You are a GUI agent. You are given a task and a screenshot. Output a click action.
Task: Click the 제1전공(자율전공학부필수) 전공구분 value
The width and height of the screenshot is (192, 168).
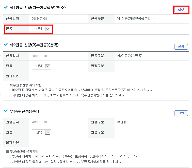coord(136,19)
